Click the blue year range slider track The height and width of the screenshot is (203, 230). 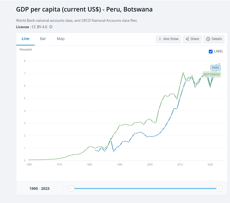coord(145,189)
